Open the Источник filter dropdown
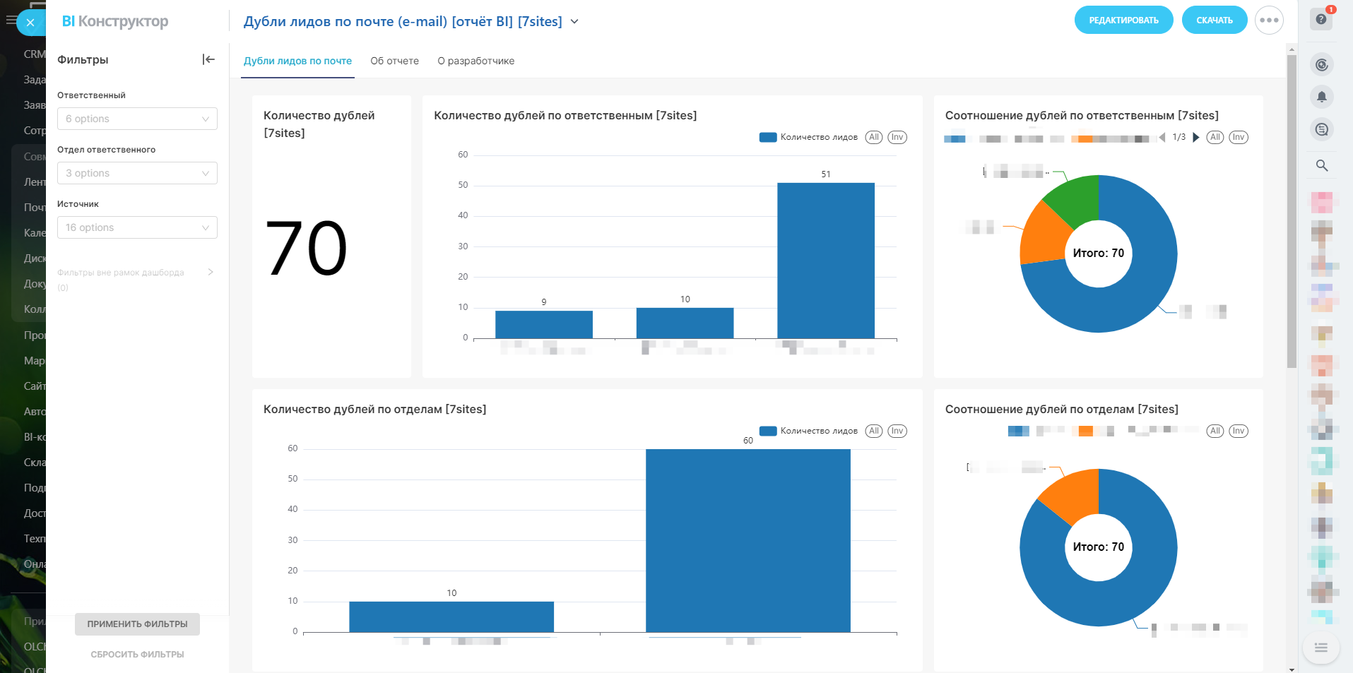The image size is (1353, 673). click(x=137, y=227)
